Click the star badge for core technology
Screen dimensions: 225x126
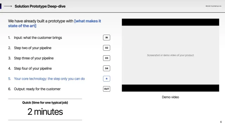[x=107, y=78]
